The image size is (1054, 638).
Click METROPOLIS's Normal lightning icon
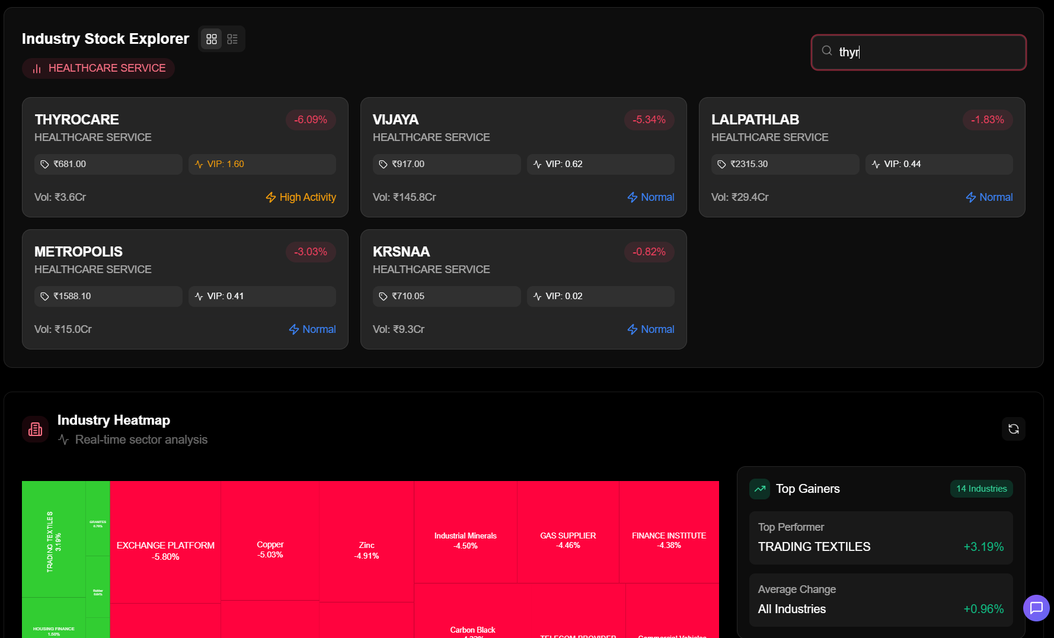click(294, 329)
